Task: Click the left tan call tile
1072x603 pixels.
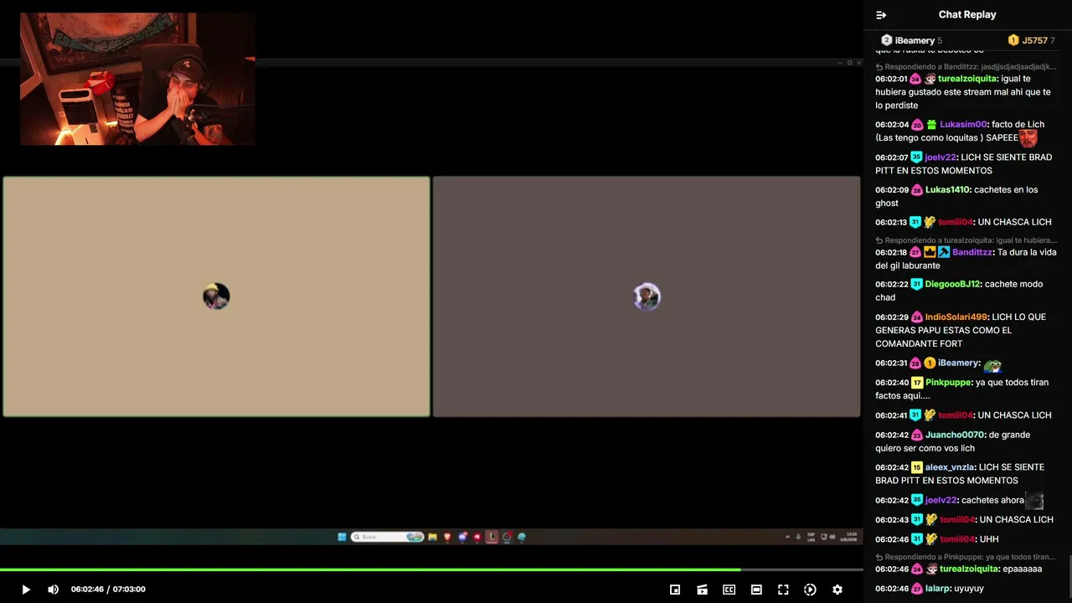Action: 216,296
